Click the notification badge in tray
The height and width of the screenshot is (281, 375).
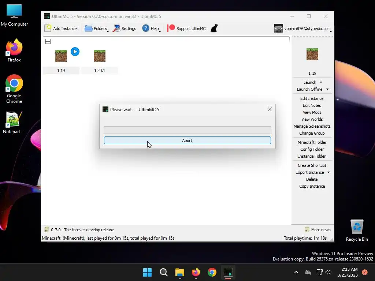tap(364, 272)
